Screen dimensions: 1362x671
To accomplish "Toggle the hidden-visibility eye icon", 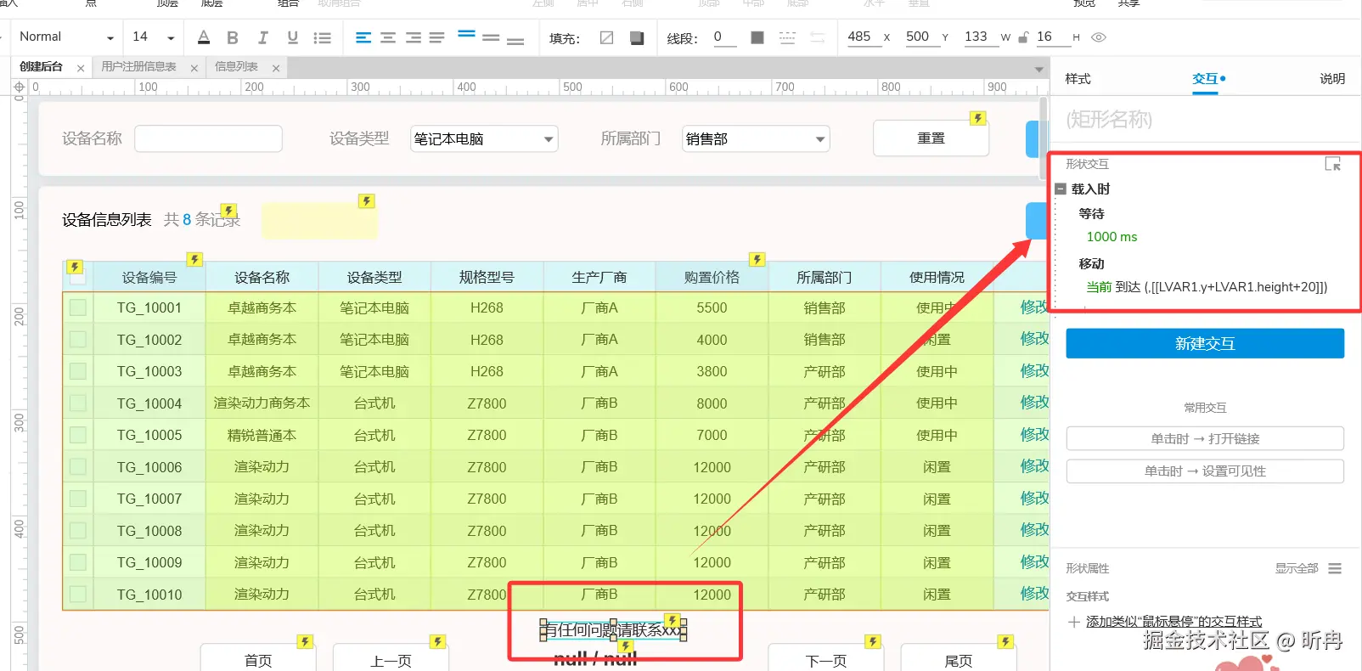I will pyautogui.click(x=1099, y=37).
